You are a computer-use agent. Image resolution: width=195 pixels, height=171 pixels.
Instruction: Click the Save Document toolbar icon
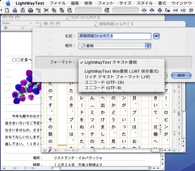(23, 10)
